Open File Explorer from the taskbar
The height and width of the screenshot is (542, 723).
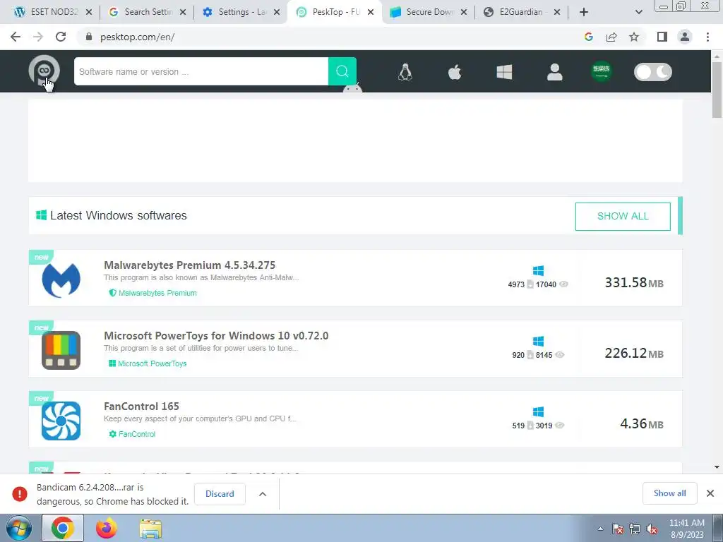click(x=150, y=528)
